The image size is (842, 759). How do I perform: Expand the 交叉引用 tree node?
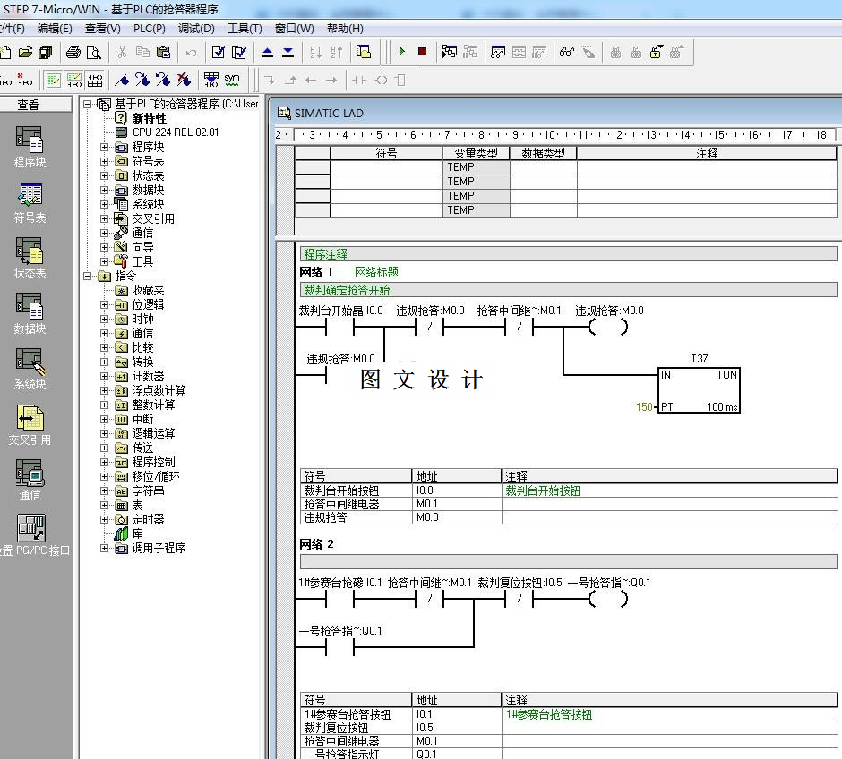pos(104,219)
